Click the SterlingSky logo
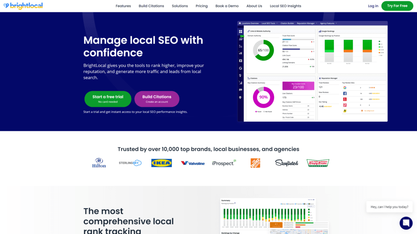Viewport: 417px width, 234px height. [x=130, y=163]
